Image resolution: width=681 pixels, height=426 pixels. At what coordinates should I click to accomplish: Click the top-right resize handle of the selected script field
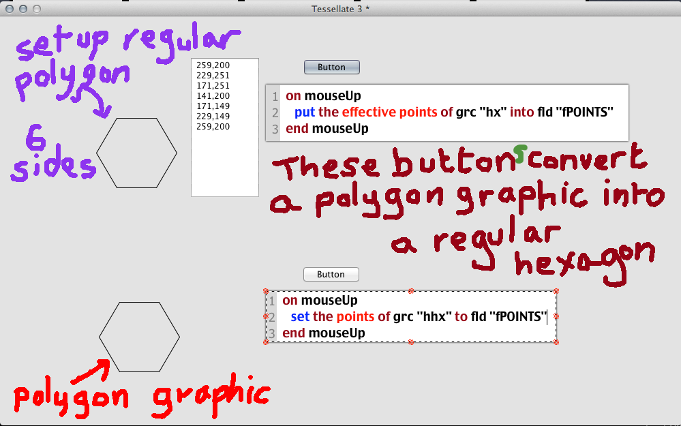556,292
